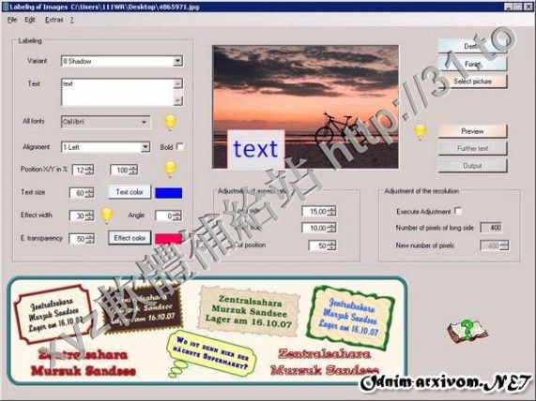
Task: Click the beige stamp Zentralsahara sample label
Action: (x=248, y=311)
